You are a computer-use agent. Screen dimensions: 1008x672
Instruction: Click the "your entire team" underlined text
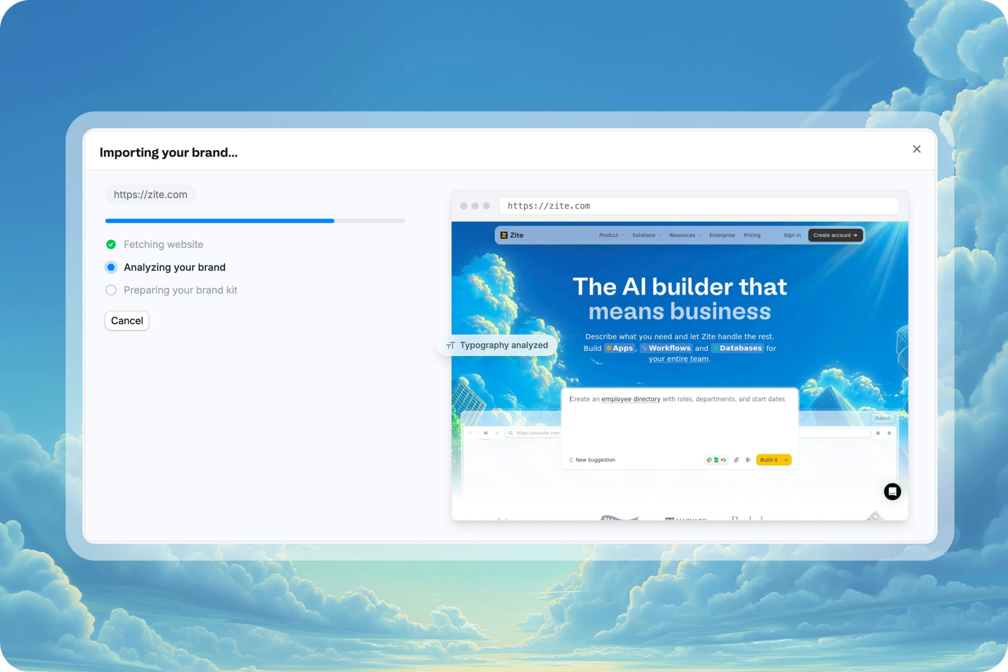[678, 359]
